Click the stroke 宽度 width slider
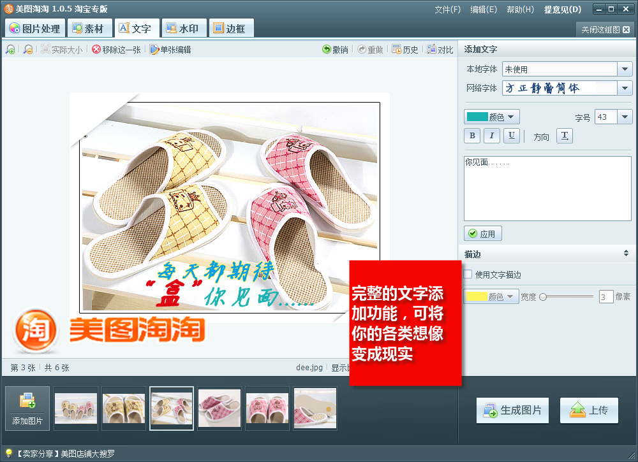This screenshot has height=462, width=638. click(567, 297)
